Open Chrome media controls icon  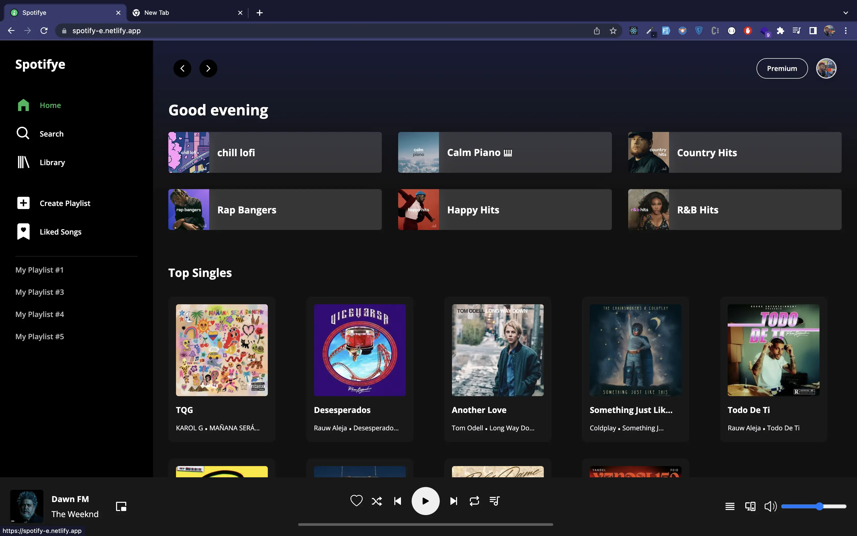pos(797,31)
